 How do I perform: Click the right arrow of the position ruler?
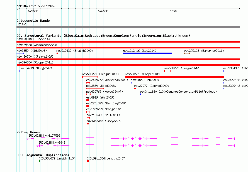(239, 9)
